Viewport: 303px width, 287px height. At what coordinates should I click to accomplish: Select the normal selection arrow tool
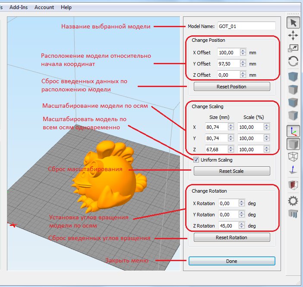coord(293,23)
